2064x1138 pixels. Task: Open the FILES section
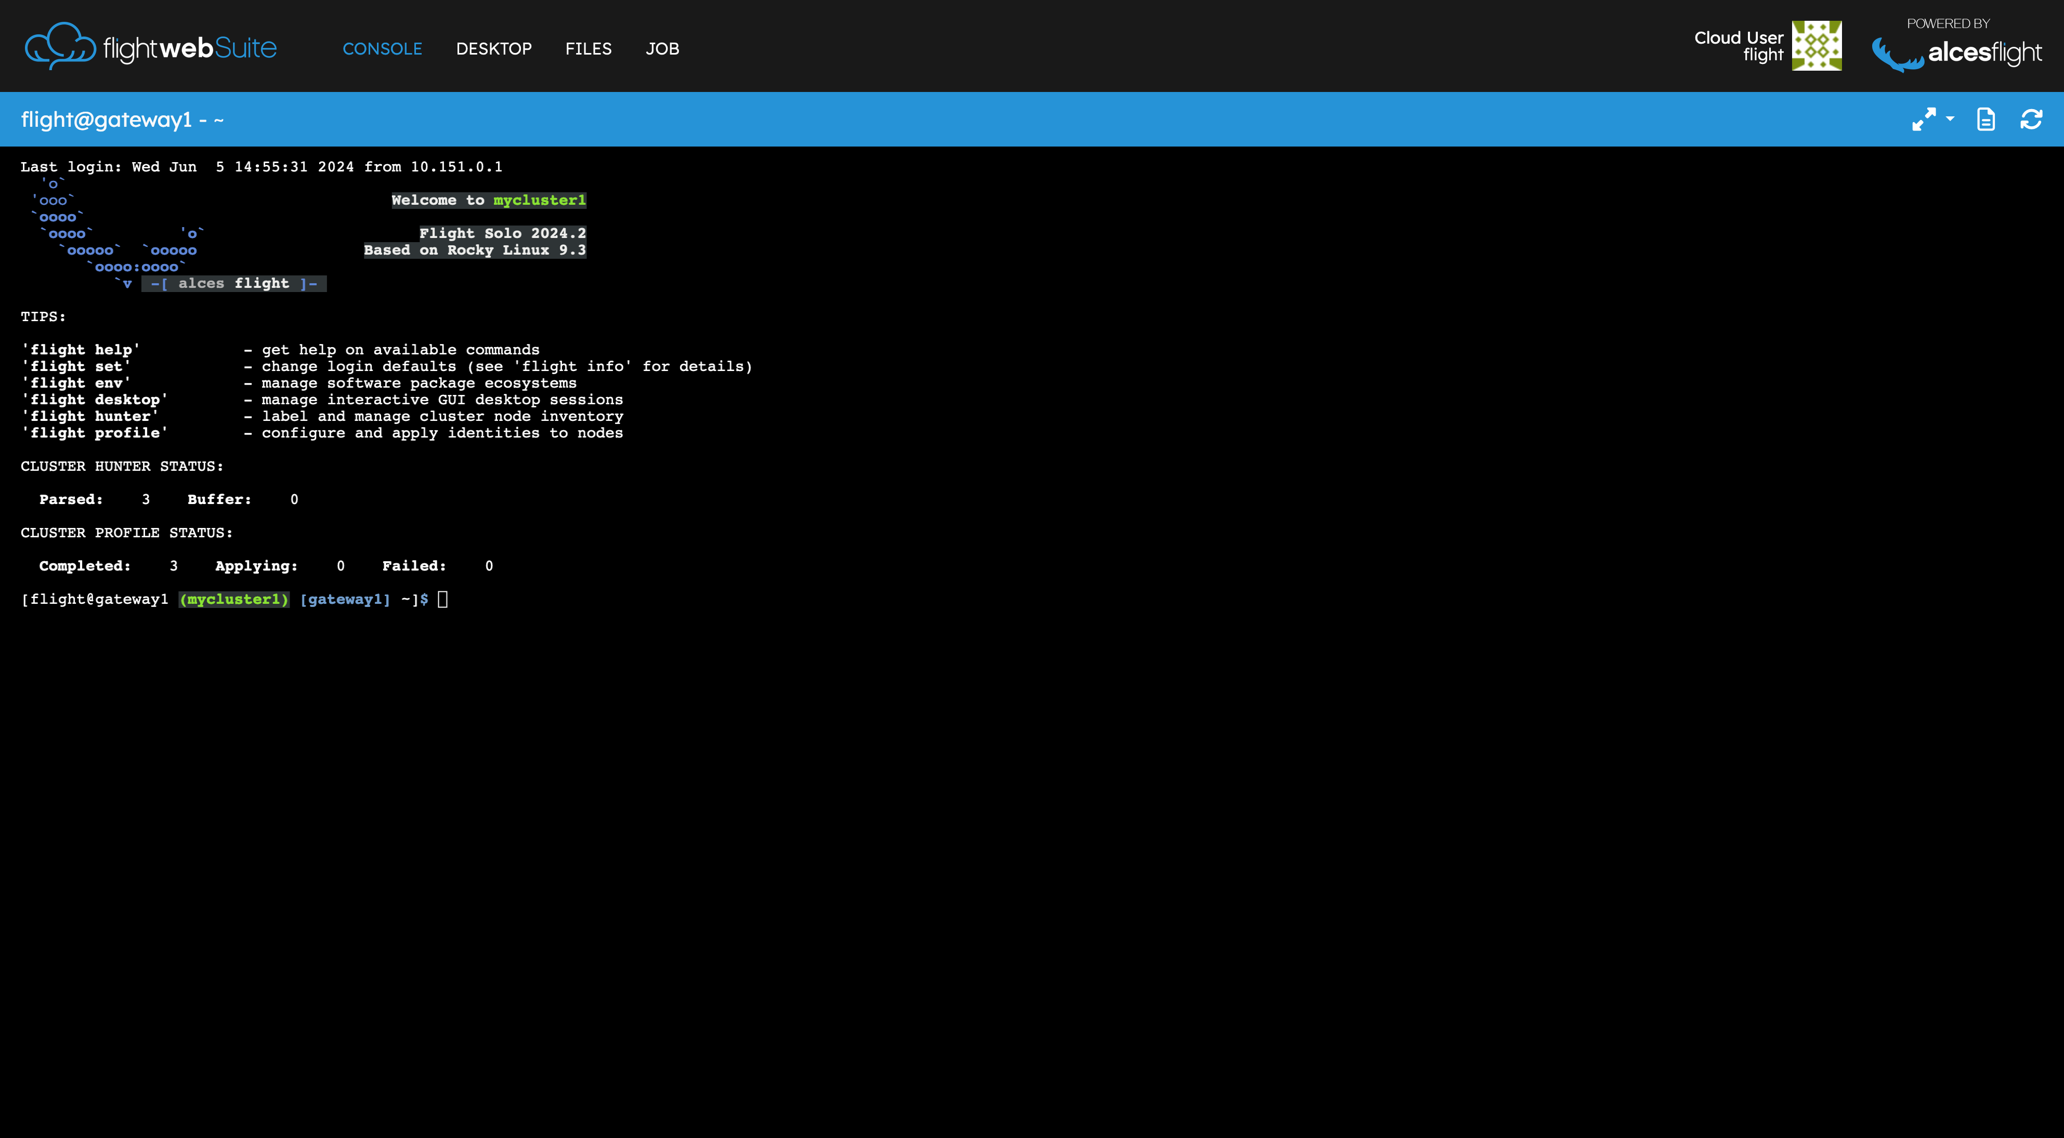click(588, 49)
